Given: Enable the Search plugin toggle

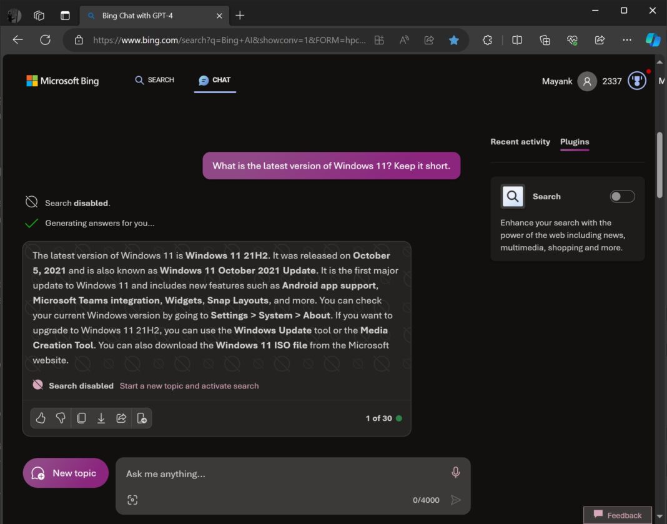Looking at the screenshot, I should (x=622, y=196).
